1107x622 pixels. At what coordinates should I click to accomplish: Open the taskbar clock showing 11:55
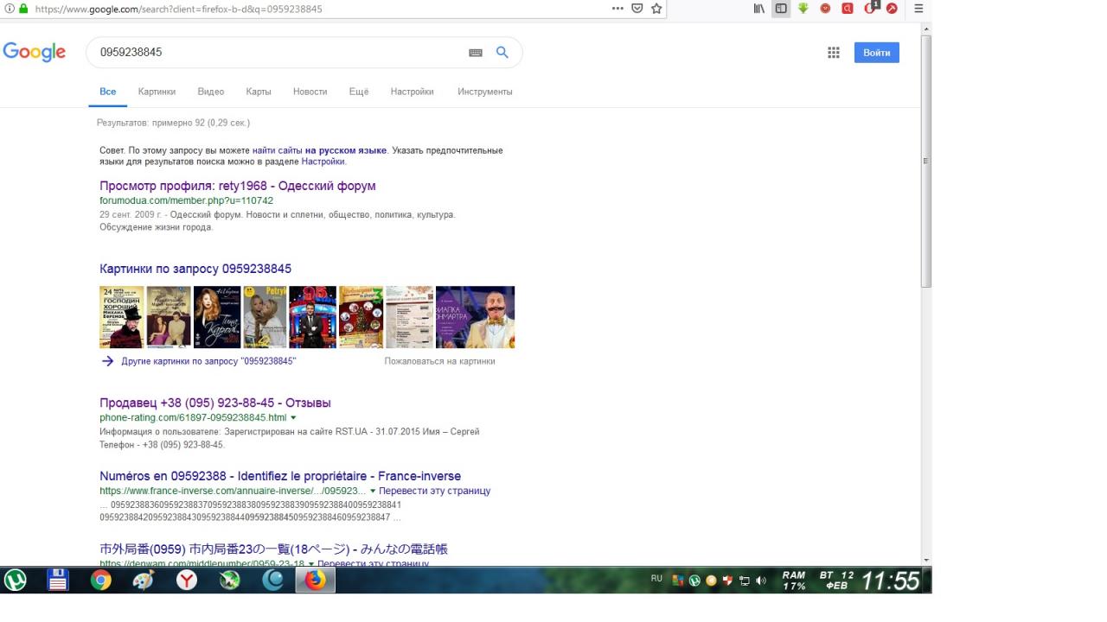[891, 581]
